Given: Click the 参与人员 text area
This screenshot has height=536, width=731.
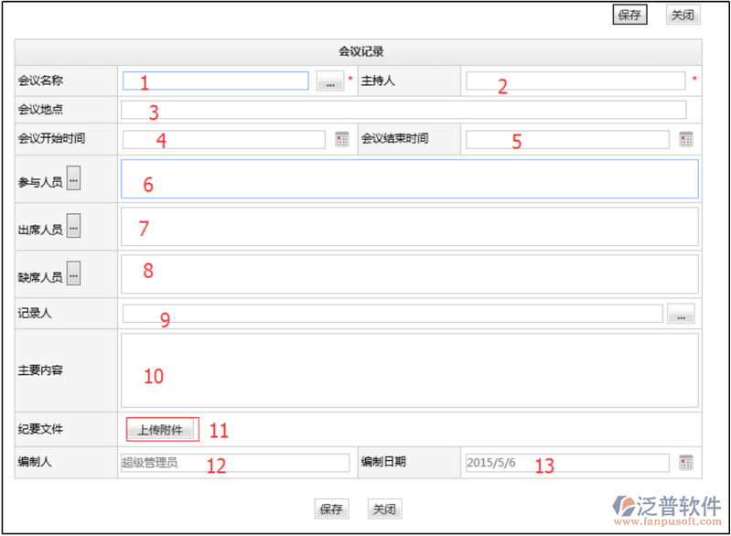Looking at the screenshot, I should tap(409, 179).
